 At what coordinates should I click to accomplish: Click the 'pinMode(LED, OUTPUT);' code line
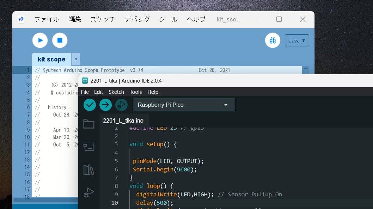coord(168,161)
